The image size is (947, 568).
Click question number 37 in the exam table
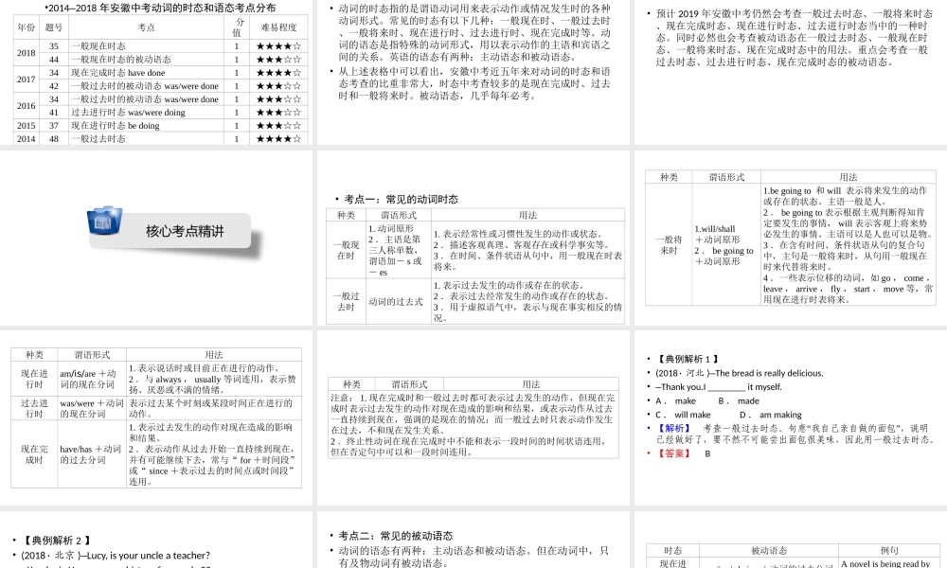54,126
